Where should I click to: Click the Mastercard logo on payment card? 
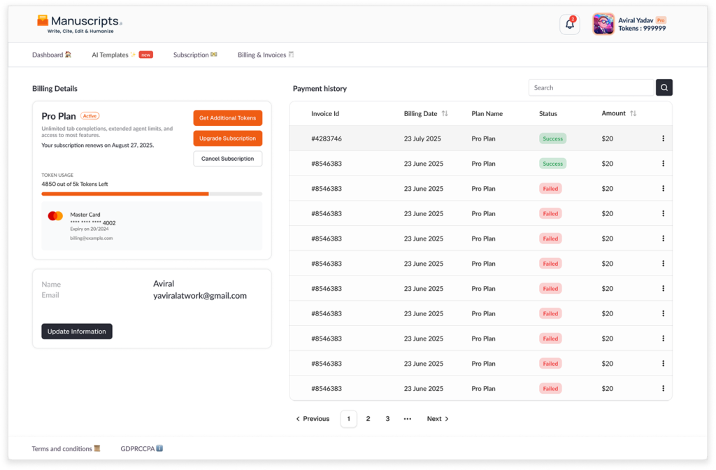[55, 216]
